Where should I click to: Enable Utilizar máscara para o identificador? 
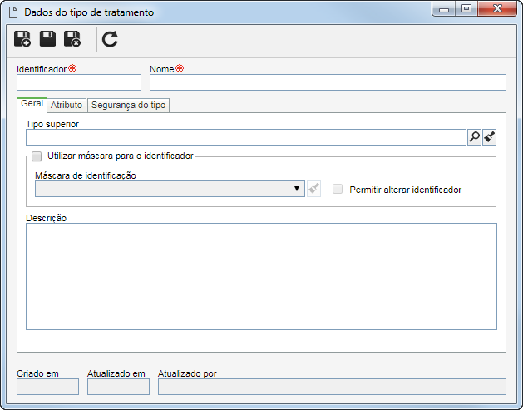37,156
